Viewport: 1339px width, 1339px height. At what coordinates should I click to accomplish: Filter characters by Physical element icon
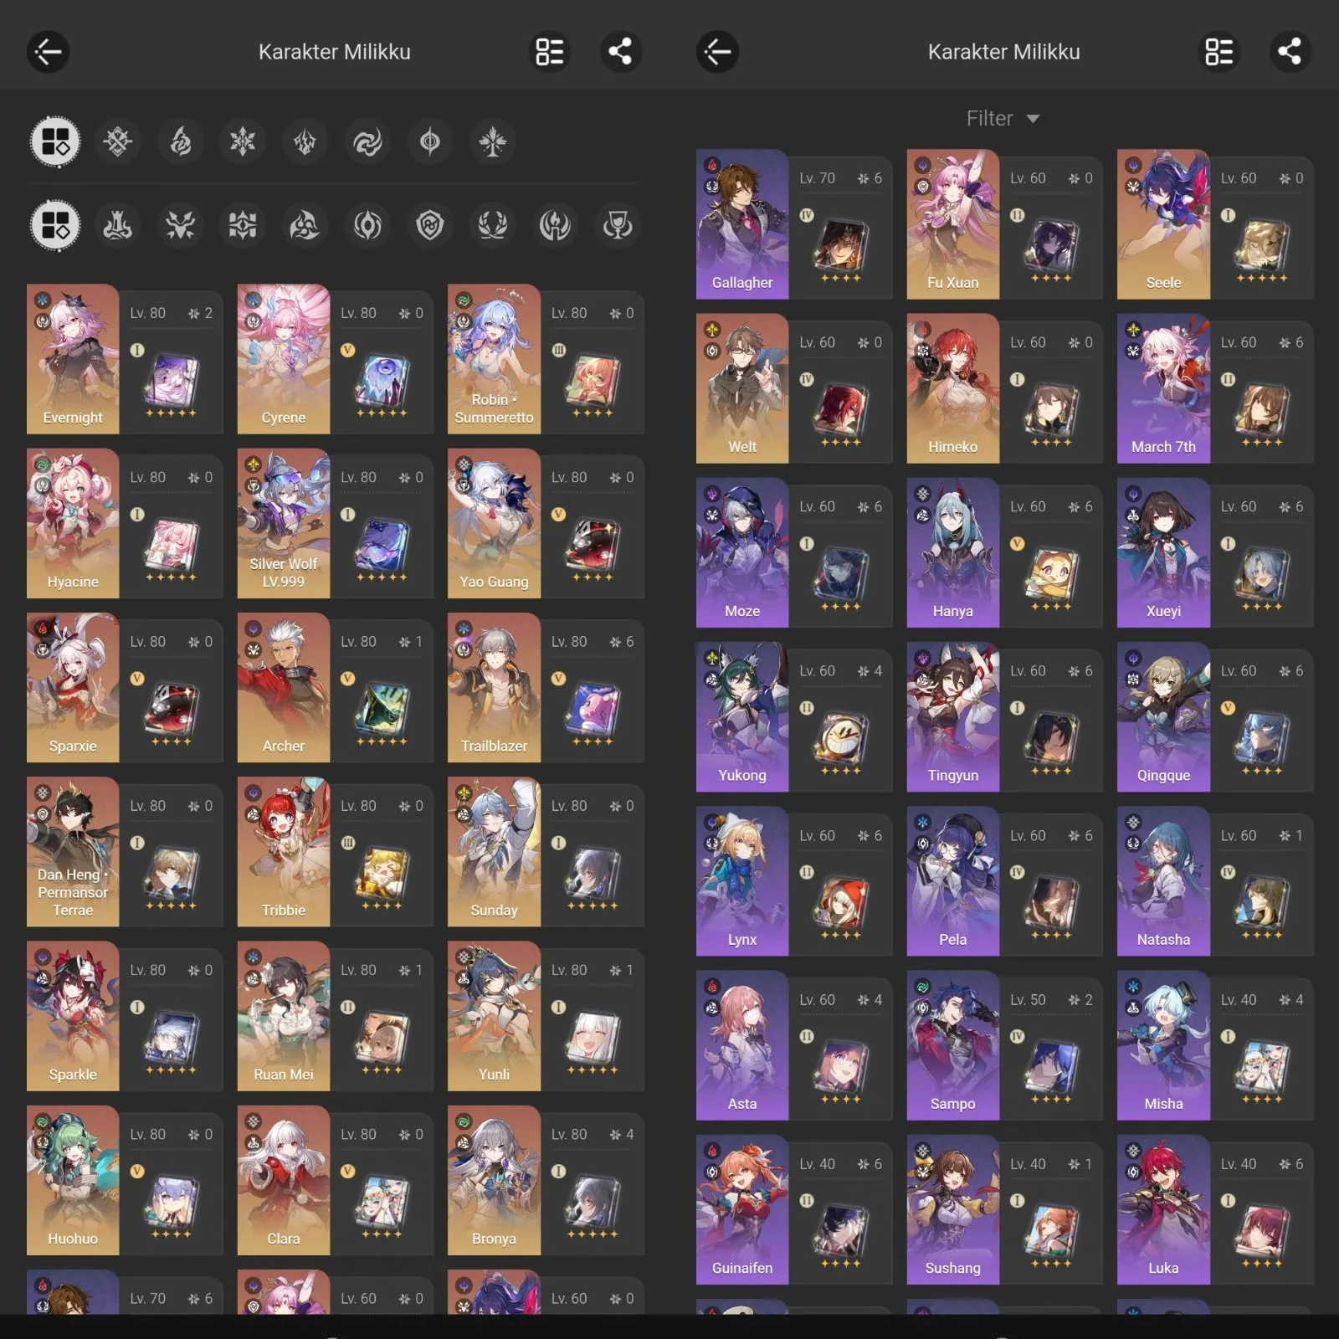pyautogui.click(x=118, y=142)
